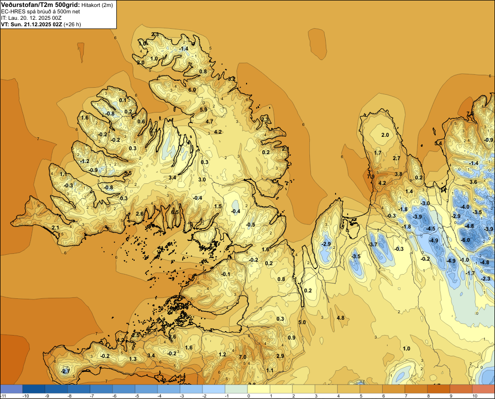Viewport: 495px width, 399px height.
Task: Click the '-10' label on the color scale
Action: pyautogui.click(x=26, y=396)
